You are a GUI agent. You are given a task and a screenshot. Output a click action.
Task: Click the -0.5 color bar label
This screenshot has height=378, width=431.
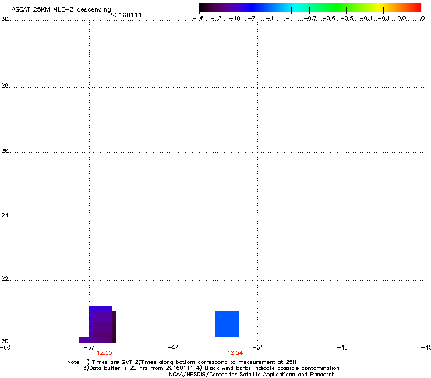tap(347, 19)
